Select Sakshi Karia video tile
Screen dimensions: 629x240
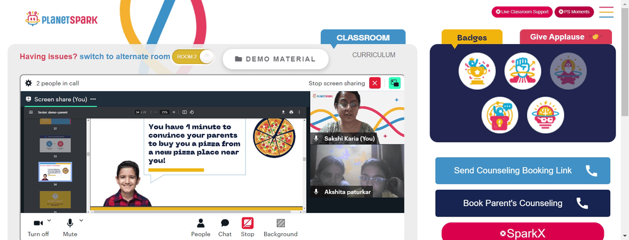[x=357, y=117]
